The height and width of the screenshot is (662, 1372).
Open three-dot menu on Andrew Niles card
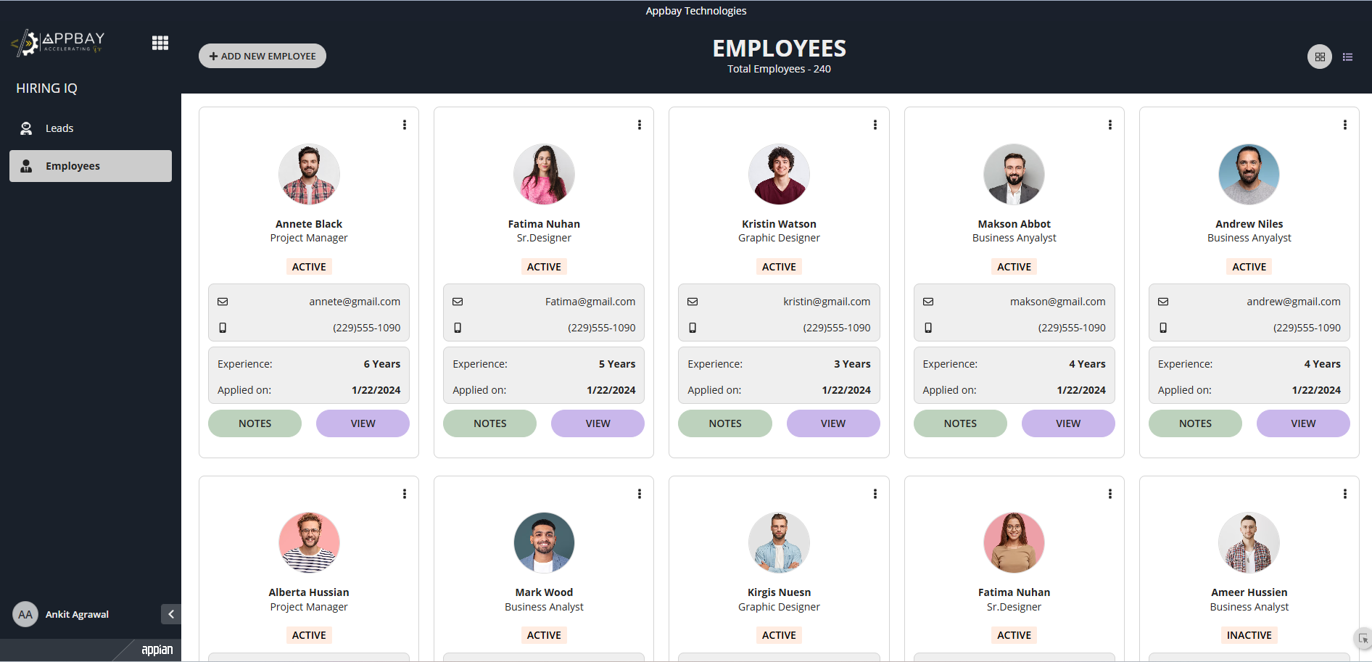pos(1345,125)
